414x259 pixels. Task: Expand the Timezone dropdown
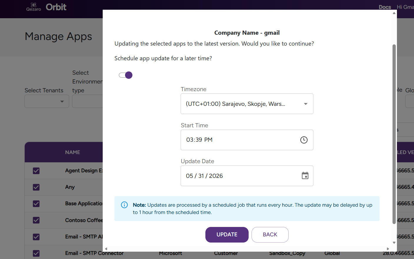tap(247, 104)
